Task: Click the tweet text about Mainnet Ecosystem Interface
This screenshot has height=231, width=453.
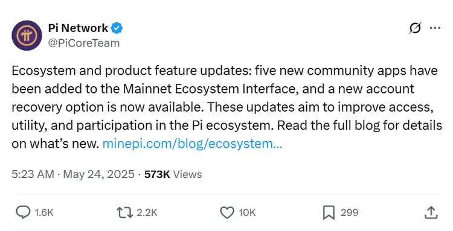Action: [x=226, y=107]
